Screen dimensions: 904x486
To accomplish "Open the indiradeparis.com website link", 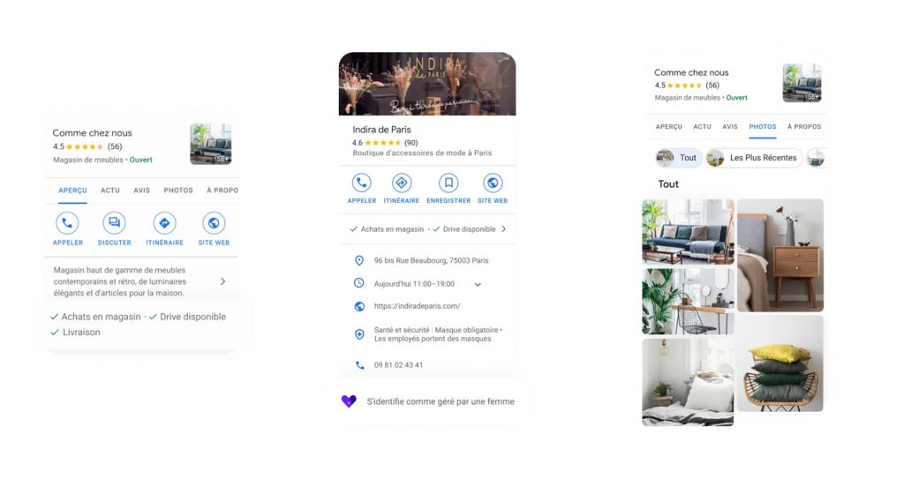I will point(417,307).
